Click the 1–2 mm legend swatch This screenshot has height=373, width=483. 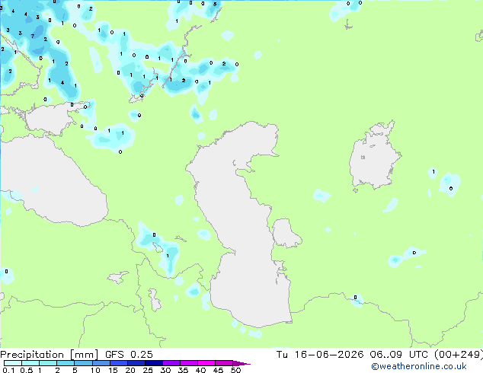click(48, 363)
